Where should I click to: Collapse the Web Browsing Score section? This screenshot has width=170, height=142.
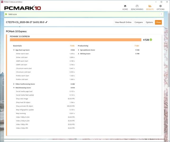(14, 88)
